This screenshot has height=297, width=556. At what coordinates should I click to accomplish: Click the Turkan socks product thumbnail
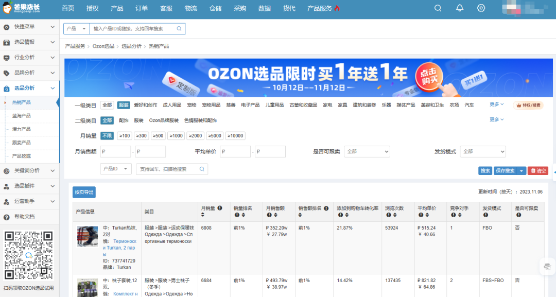(88, 236)
